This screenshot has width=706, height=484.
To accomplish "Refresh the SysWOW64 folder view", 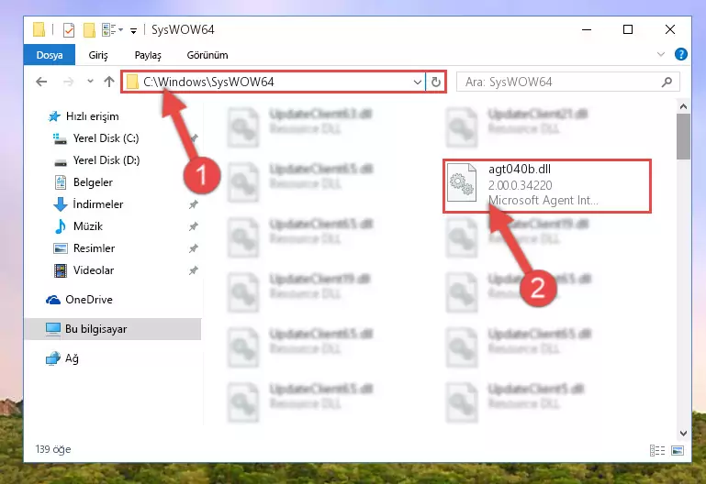I will [435, 82].
